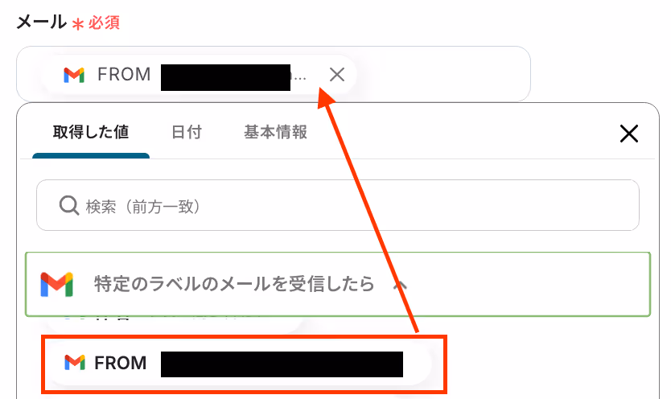Click empty area of the メール input box
This screenshot has width=671, height=399.
point(441,75)
